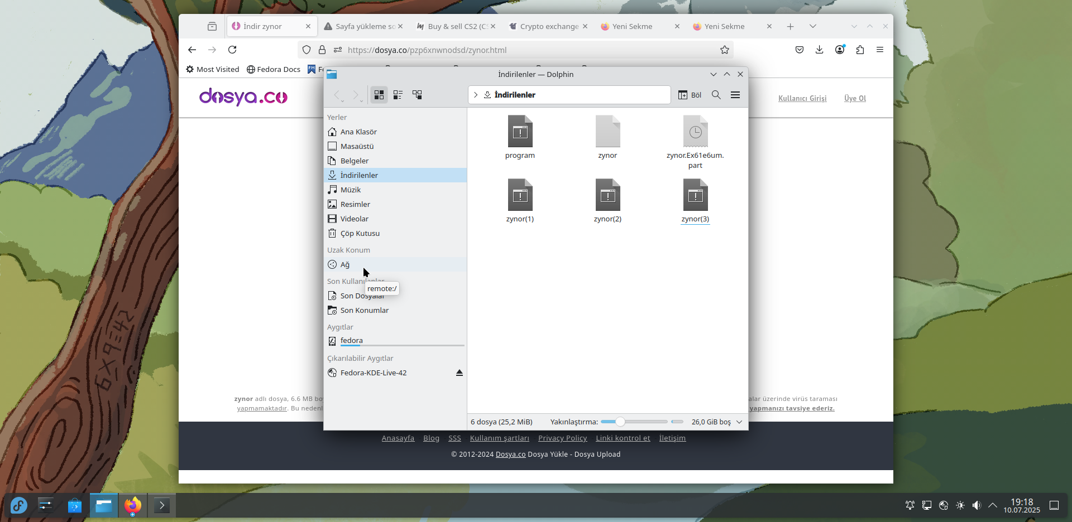The width and height of the screenshot is (1072, 522).
Task: Switch to Sayfa yükleme sorunu tab
Action: click(x=363, y=26)
